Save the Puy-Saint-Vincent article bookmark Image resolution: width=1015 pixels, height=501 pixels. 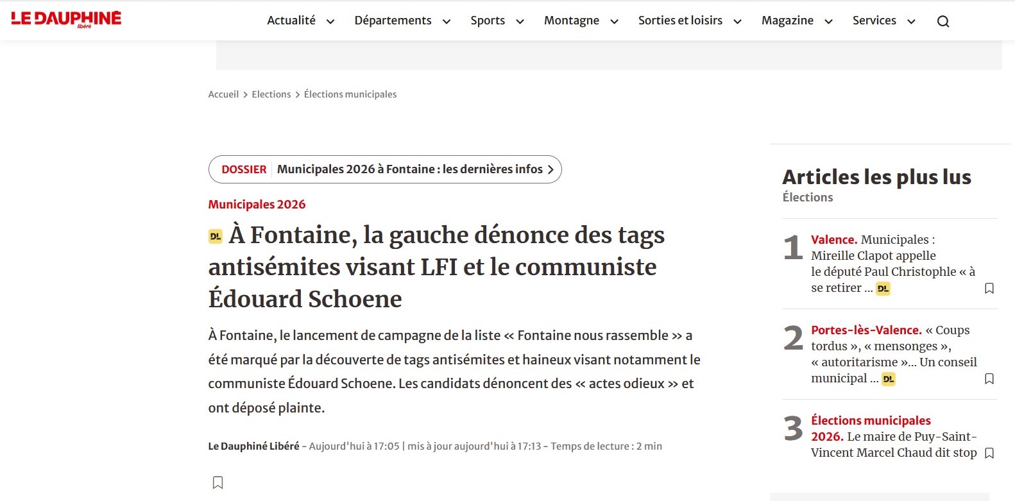(x=989, y=453)
